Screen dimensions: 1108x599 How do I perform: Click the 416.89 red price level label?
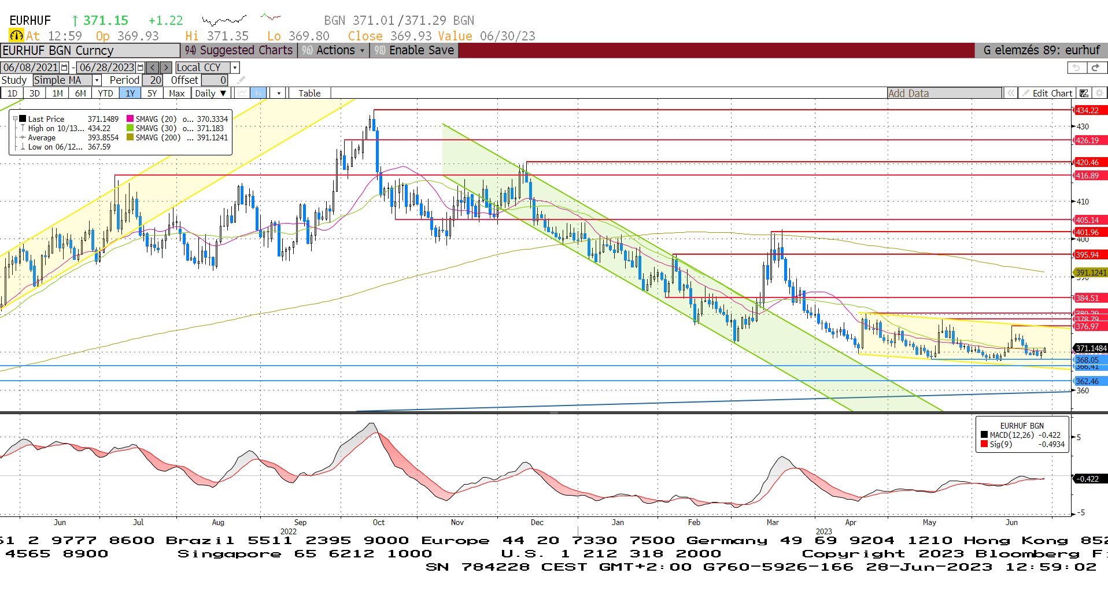click(1089, 176)
